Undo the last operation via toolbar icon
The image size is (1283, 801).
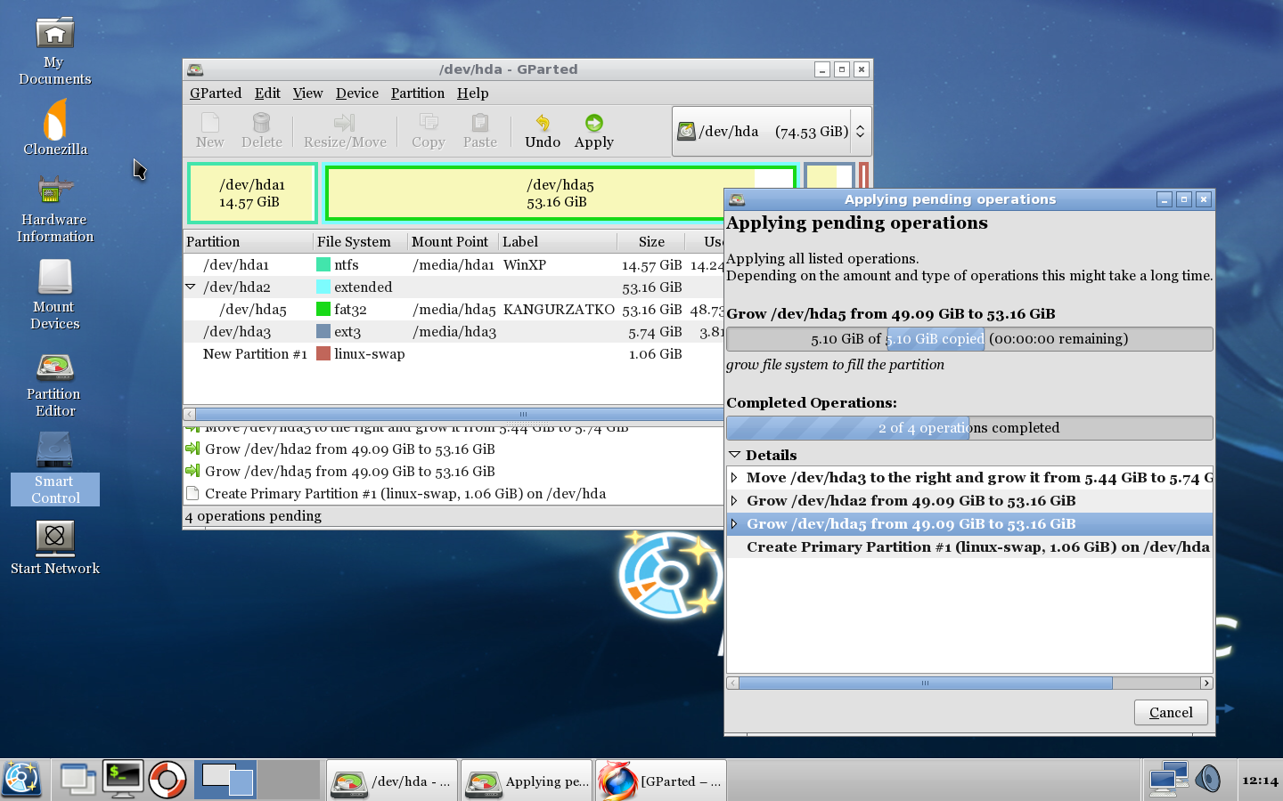tap(542, 131)
